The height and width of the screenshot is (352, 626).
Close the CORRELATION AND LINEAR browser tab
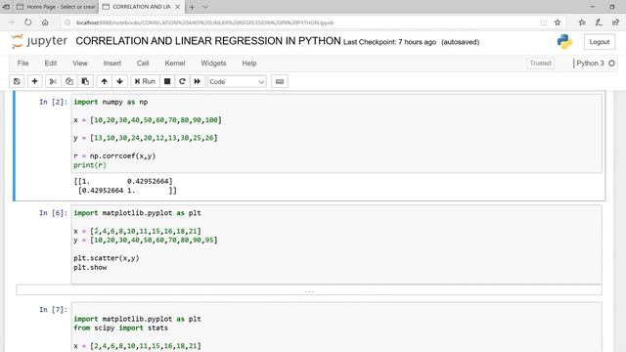pyautogui.click(x=178, y=7)
